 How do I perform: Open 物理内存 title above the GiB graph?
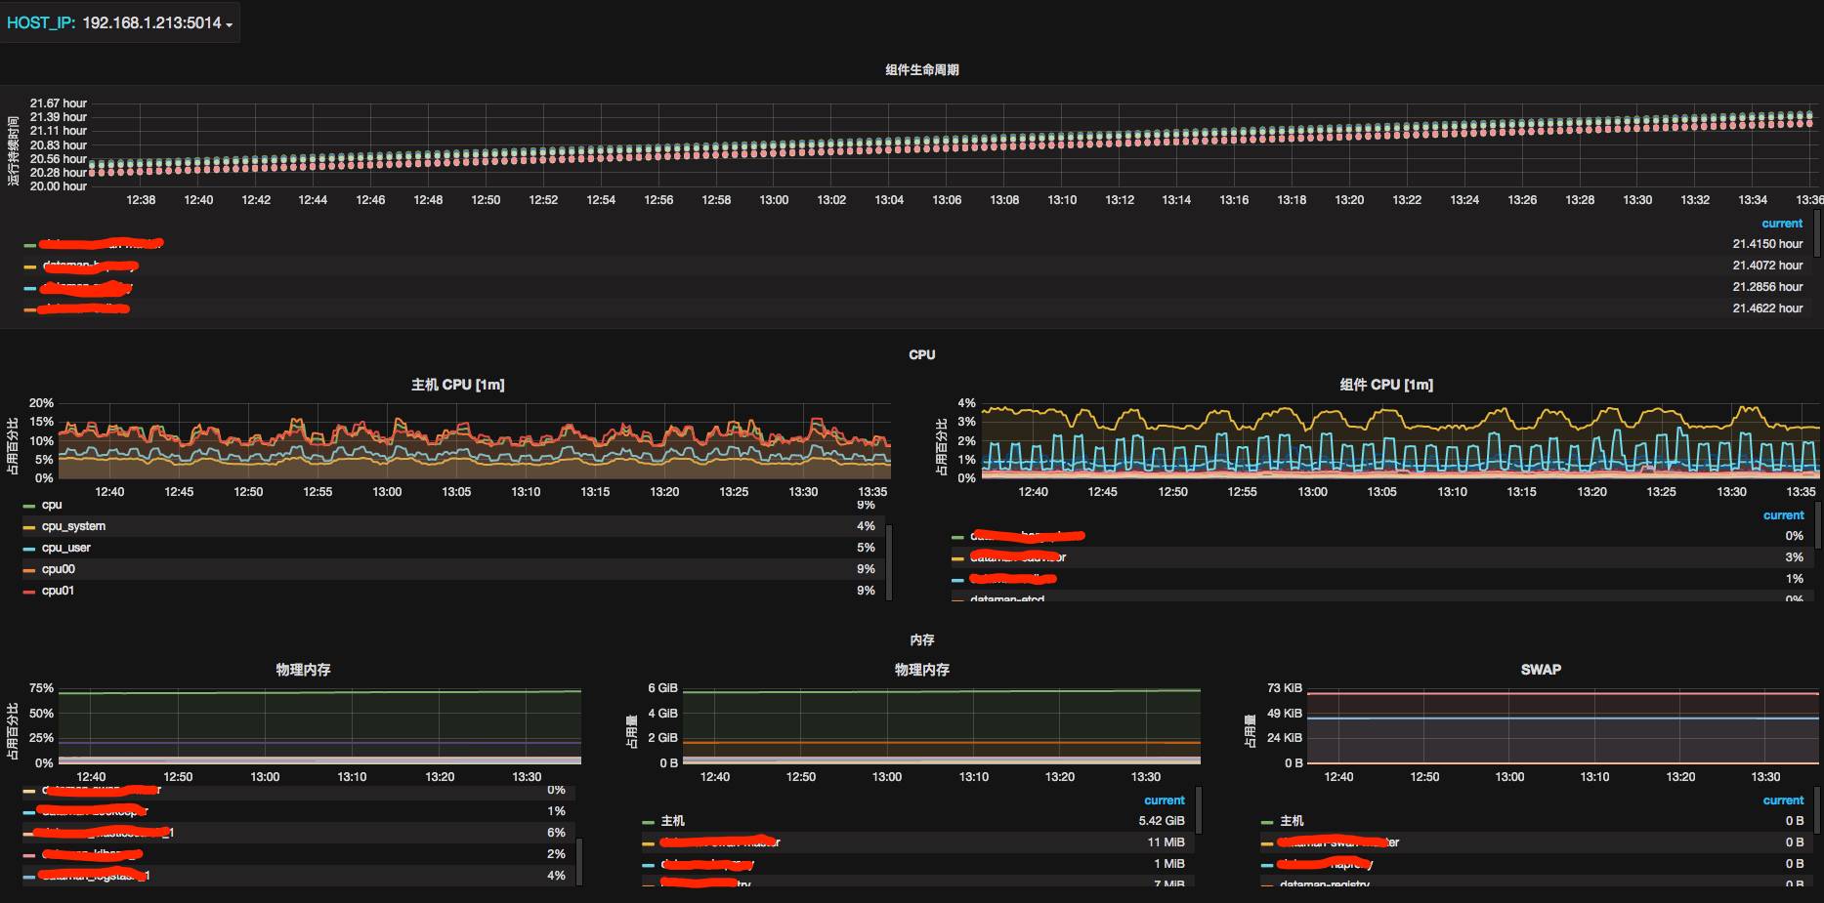coord(921,670)
